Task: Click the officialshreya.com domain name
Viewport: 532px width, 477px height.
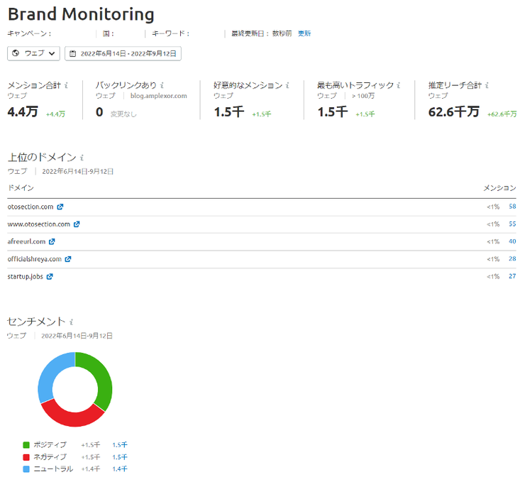Action: click(x=35, y=259)
